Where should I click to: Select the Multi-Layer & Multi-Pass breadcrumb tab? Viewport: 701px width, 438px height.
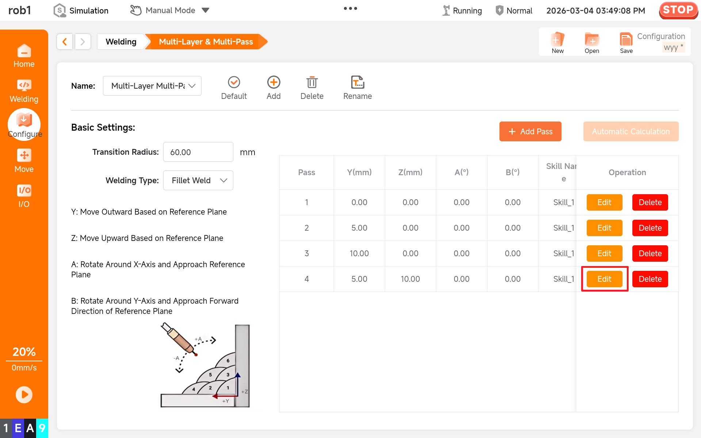tap(206, 42)
